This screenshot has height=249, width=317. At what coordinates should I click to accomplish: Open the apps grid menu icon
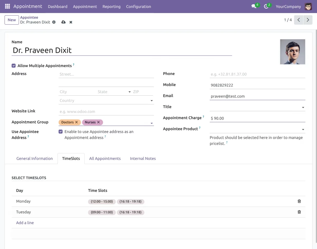click(7, 6)
